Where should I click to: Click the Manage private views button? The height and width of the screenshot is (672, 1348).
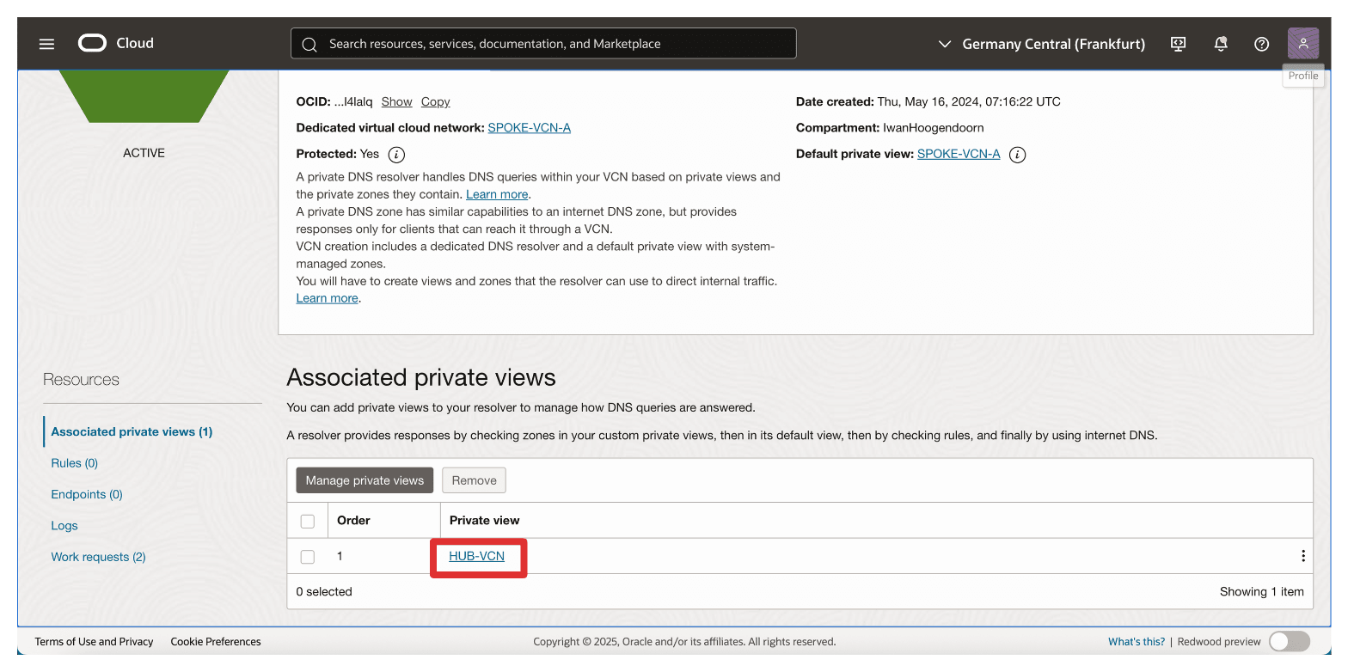(x=365, y=480)
